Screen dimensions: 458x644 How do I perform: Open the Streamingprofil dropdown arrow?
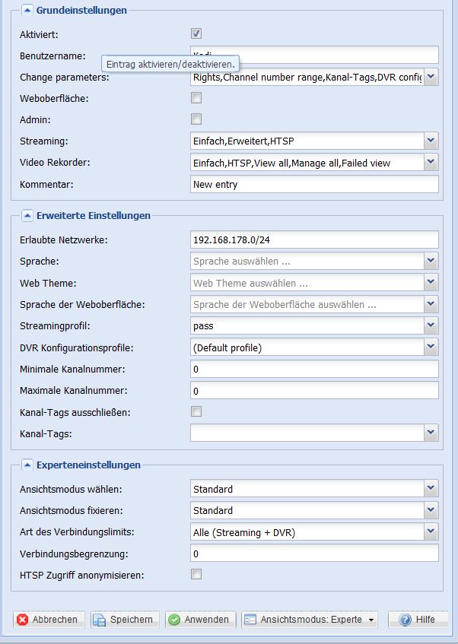coord(431,325)
